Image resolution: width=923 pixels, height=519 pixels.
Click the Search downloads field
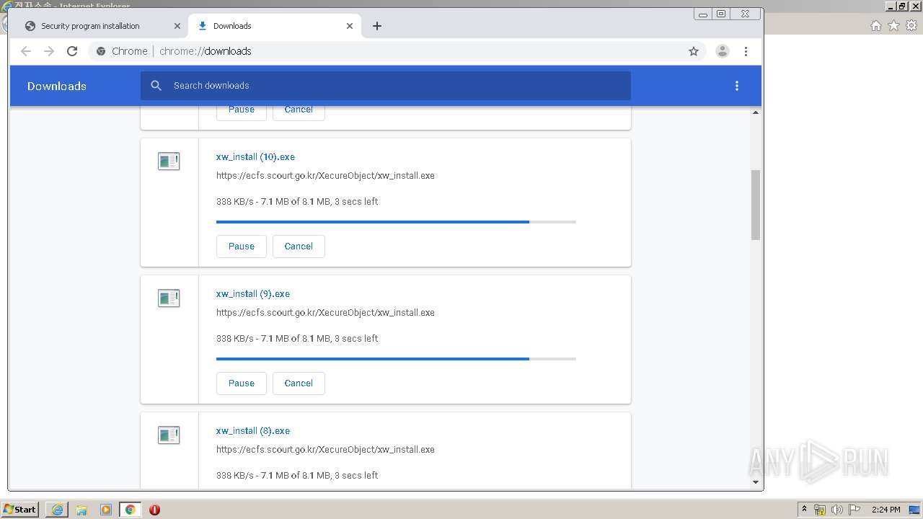coord(386,86)
